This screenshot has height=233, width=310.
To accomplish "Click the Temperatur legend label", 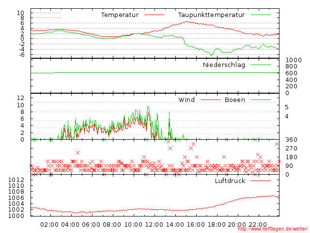I will tap(120, 15).
